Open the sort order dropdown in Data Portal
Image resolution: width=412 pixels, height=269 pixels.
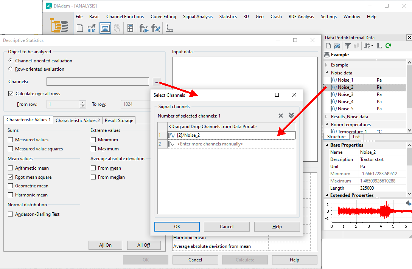(x=368, y=46)
